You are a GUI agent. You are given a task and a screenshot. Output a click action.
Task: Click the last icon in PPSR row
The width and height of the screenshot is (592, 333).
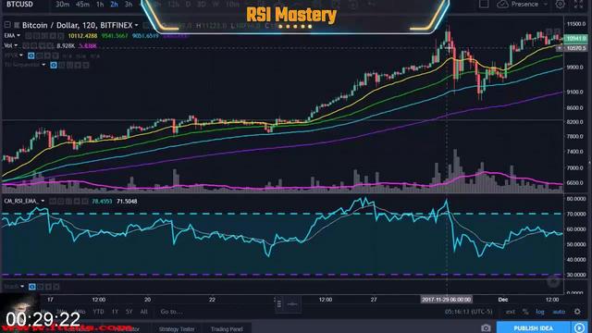pyautogui.click(x=55, y=55)
